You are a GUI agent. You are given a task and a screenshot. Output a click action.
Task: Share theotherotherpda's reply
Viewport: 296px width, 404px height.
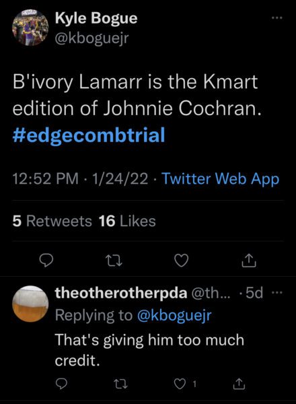(239, 384)
